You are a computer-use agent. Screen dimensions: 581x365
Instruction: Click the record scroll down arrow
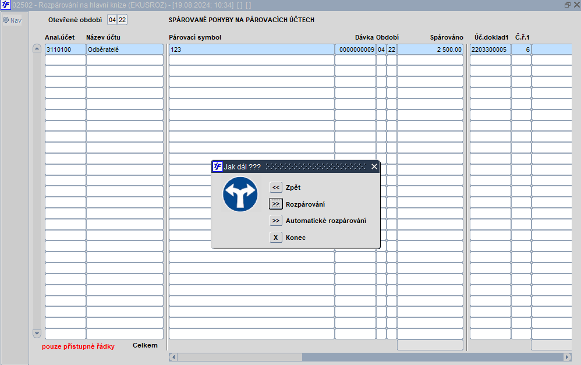click(37, 333)
